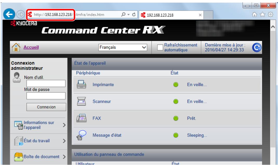Select the FAX row label
The image size is (278, 165).
pyautogui.click(x=97, y=118)
